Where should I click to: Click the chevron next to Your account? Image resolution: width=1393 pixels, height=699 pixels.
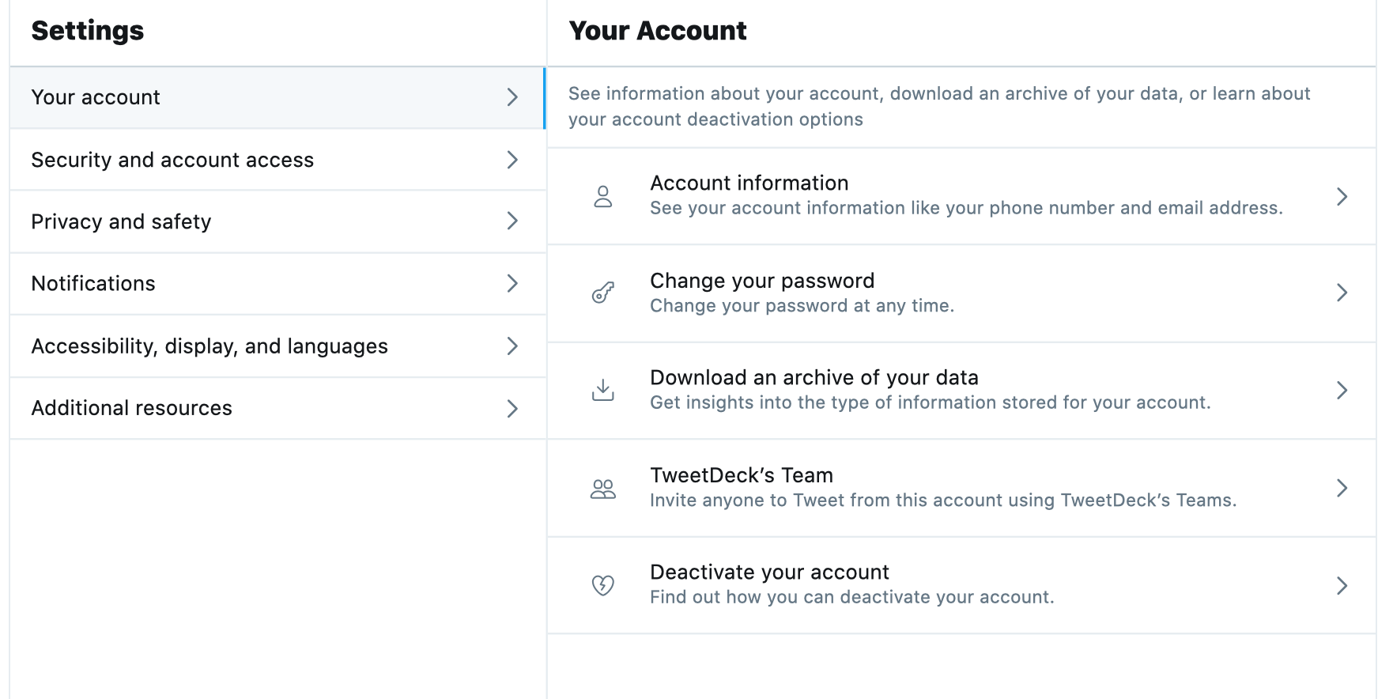pos(512,97)
